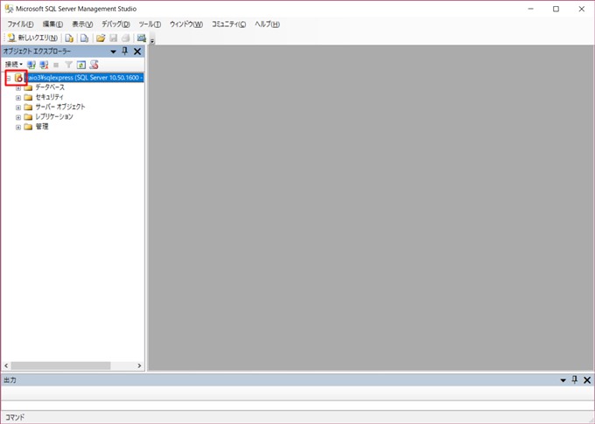Image resolution: width=595 pixels, height=424 pixels.
Task: Click the 新しいクエリ (New Query) button
Action: pyautogui.click(x=32, y=38)
